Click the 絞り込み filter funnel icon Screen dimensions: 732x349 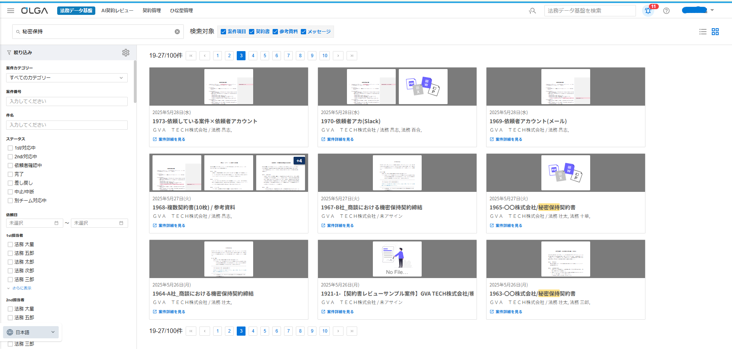[x=9, y=53]
